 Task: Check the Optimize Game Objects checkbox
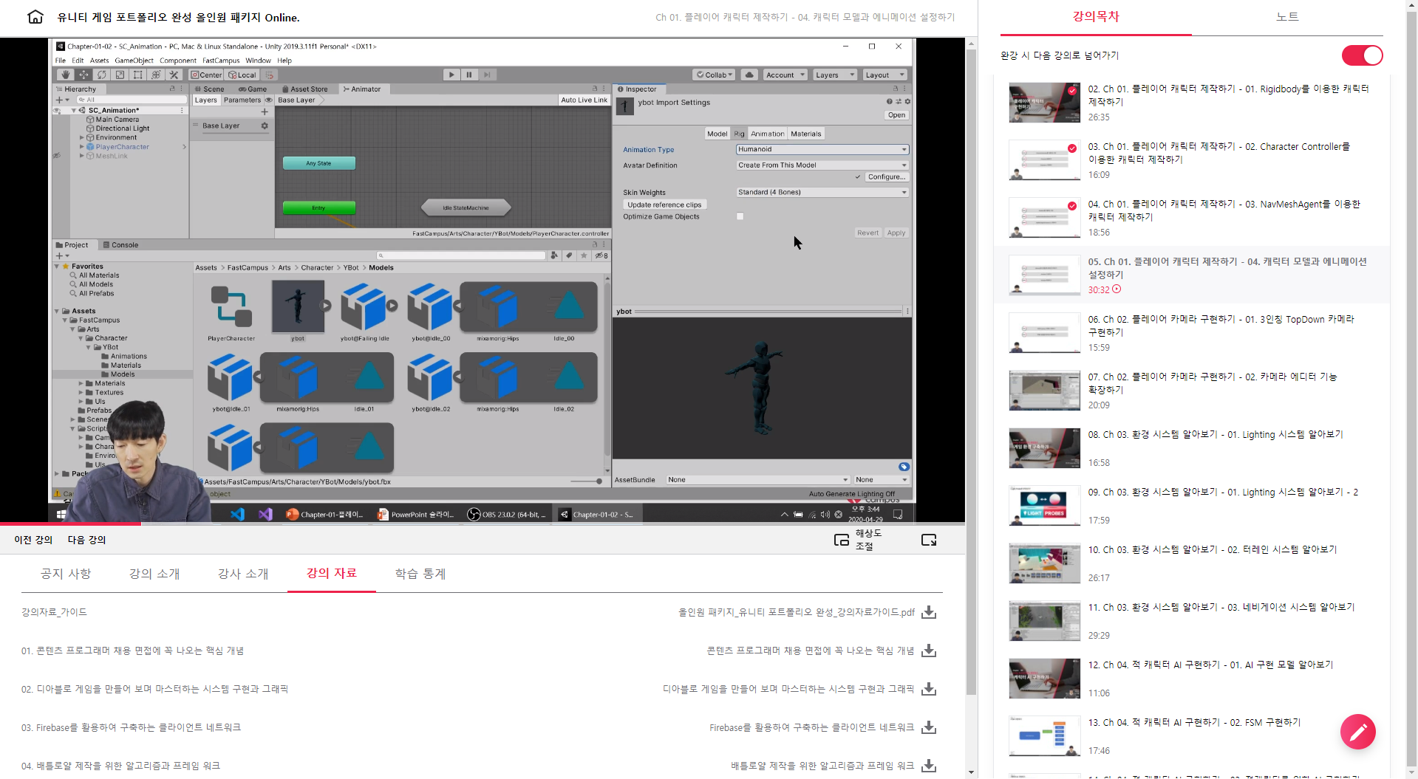click(x=740, y=216)
